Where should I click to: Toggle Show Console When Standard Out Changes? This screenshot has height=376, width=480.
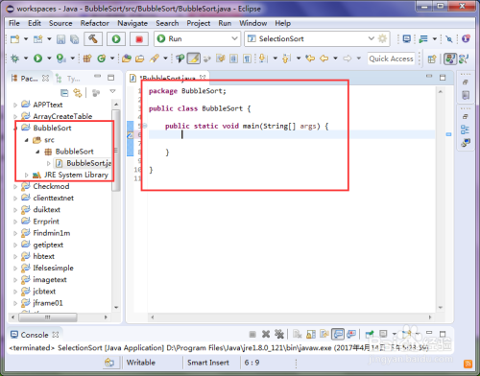click(338, 335)
